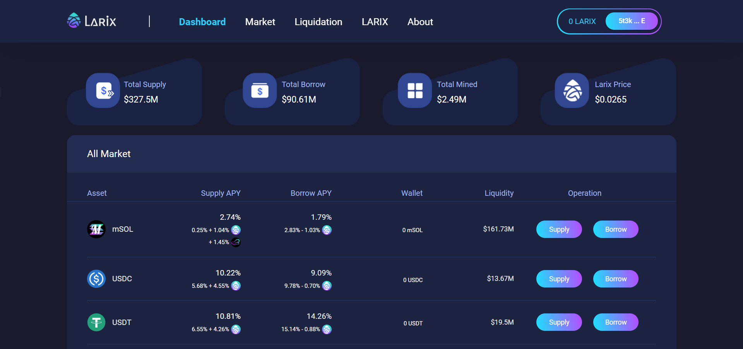Click the USDC asset name
This screenshot has height=349, width=743.
click(x=122, y=279)
